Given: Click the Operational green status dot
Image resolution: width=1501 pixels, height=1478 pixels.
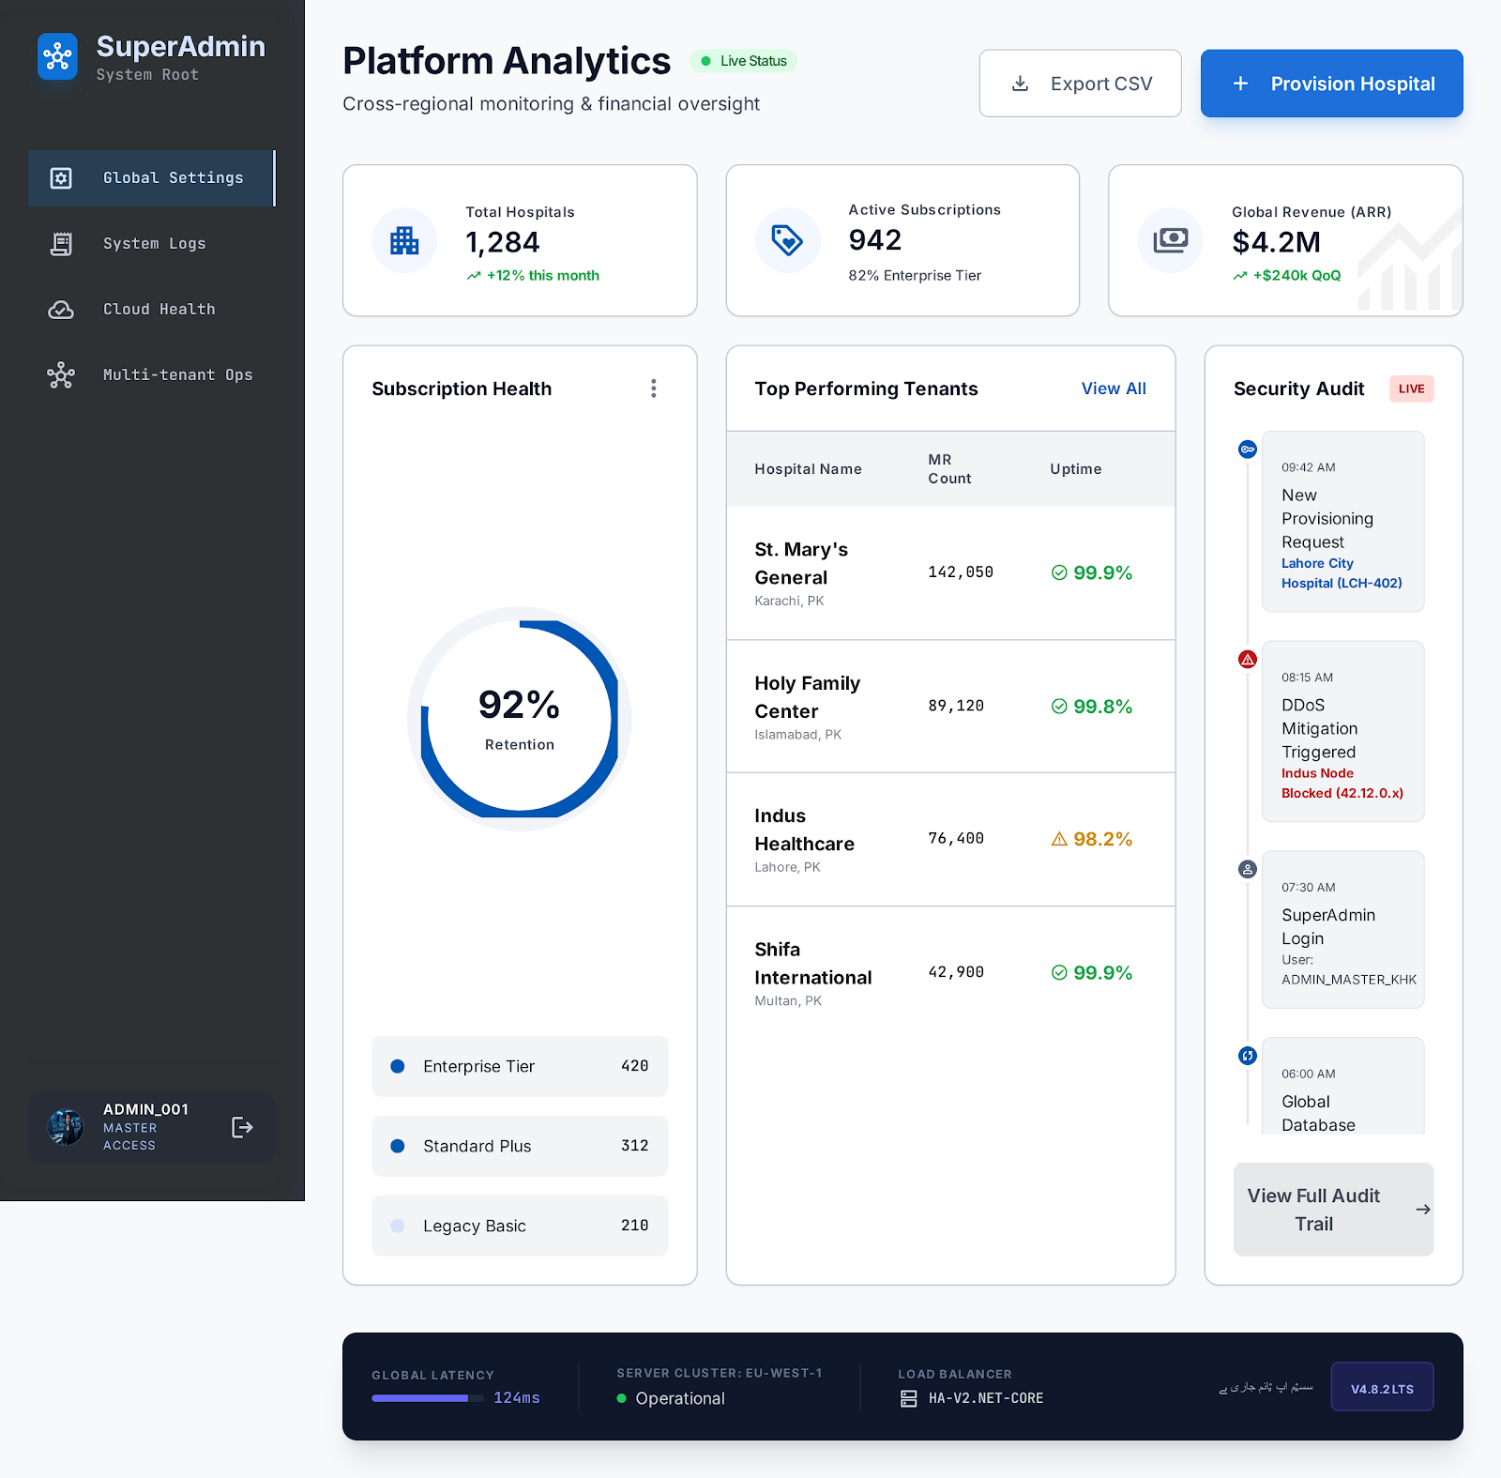Looking at the screenshot, I should pos(621,1398).
